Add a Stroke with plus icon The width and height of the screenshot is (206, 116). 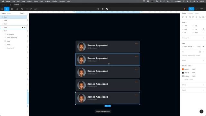[x=203, y=61]
